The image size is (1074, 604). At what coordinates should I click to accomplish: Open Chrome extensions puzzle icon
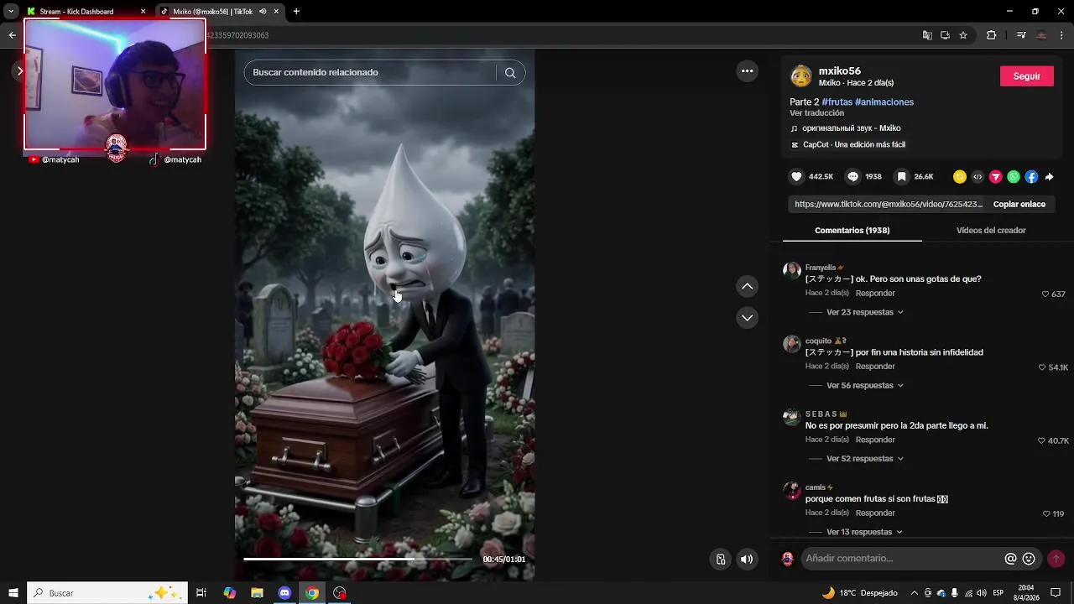(x=991, y=35)
